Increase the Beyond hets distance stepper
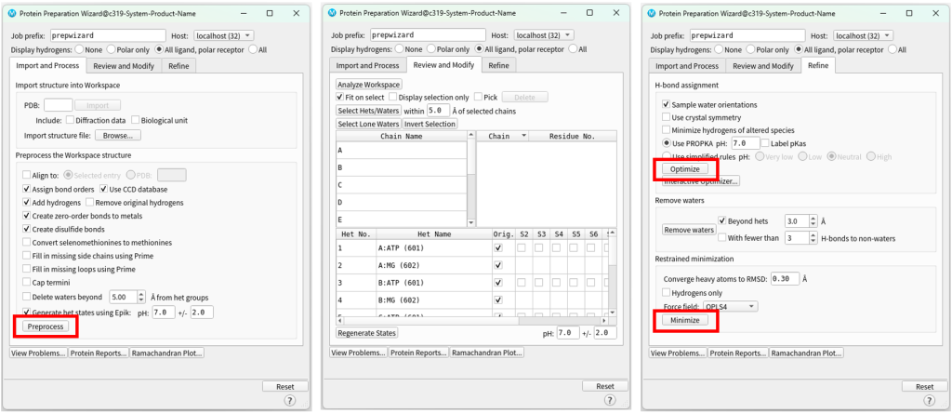Image resolution: width=952 pixels, height=413 pixels. click(x=814, y=219)
